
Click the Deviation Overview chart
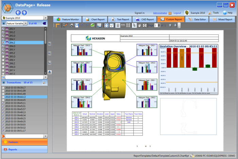tap(188, 70)
